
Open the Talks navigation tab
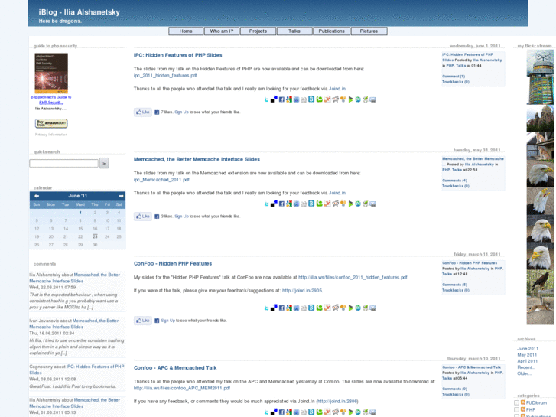coord(294,31)
